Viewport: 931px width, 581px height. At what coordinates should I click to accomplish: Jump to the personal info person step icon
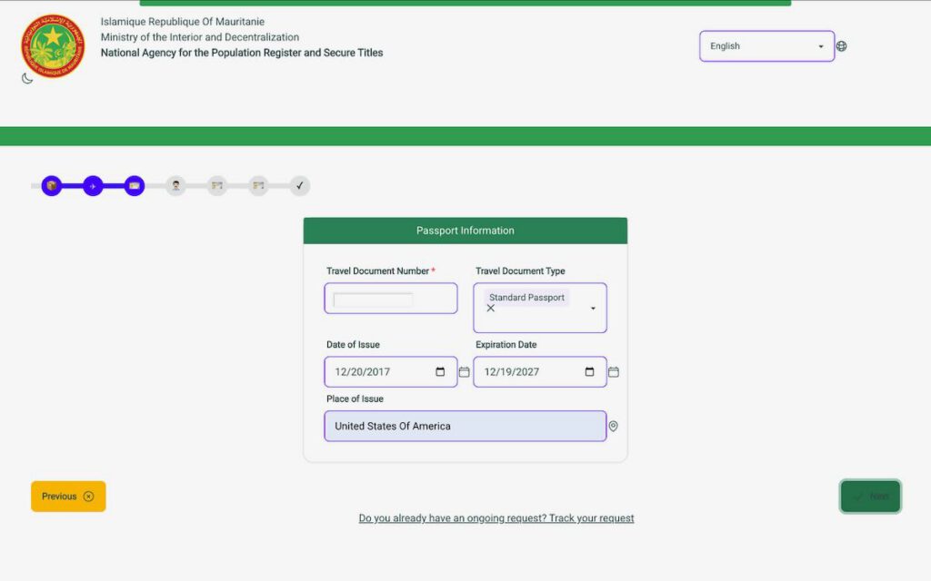(175, 185)
